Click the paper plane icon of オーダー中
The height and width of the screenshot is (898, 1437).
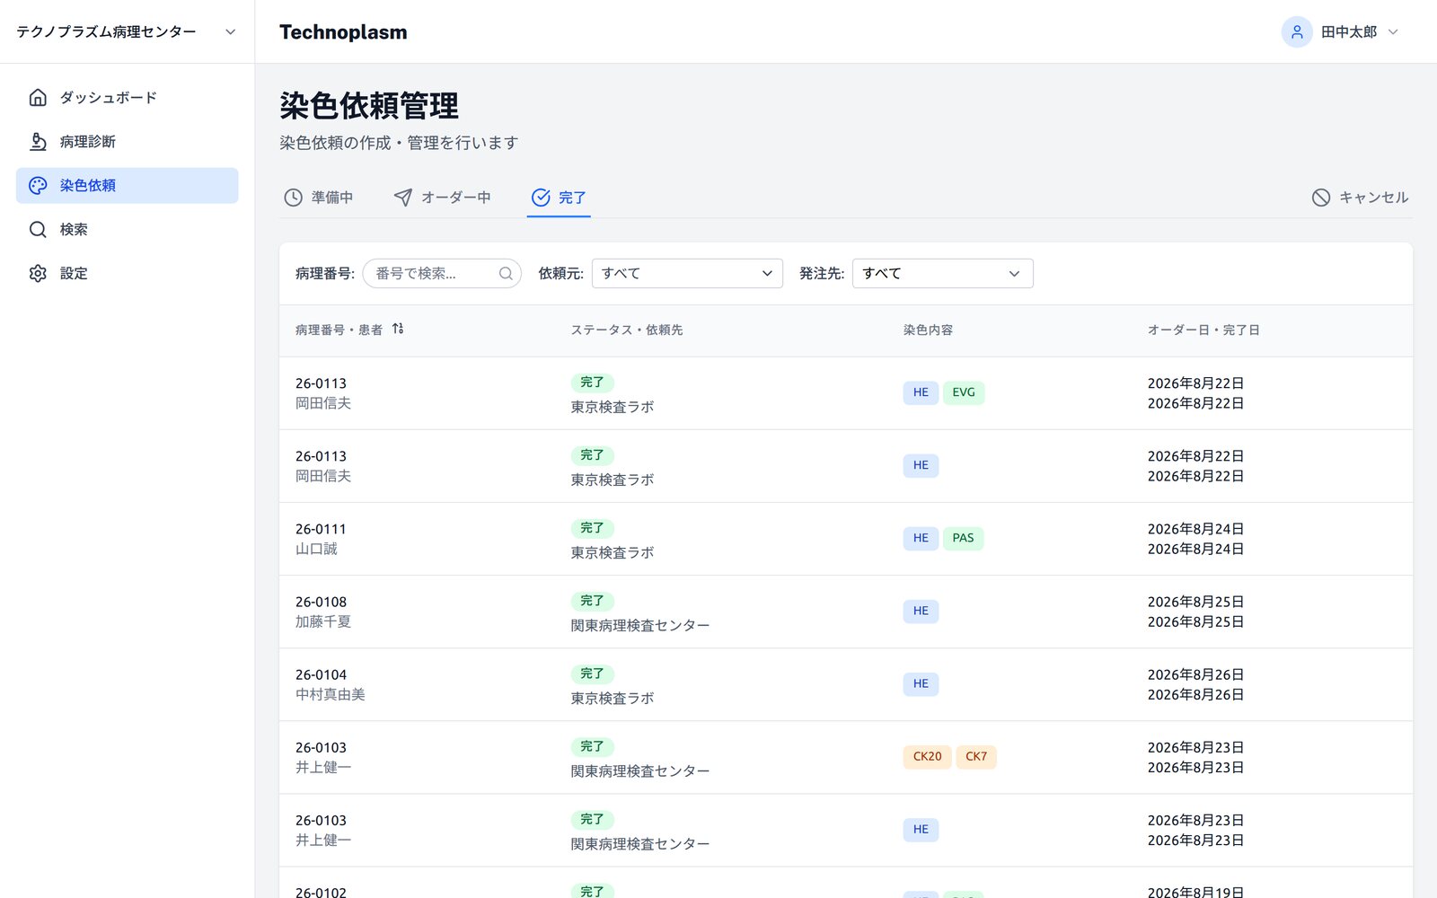coord(403,198)
